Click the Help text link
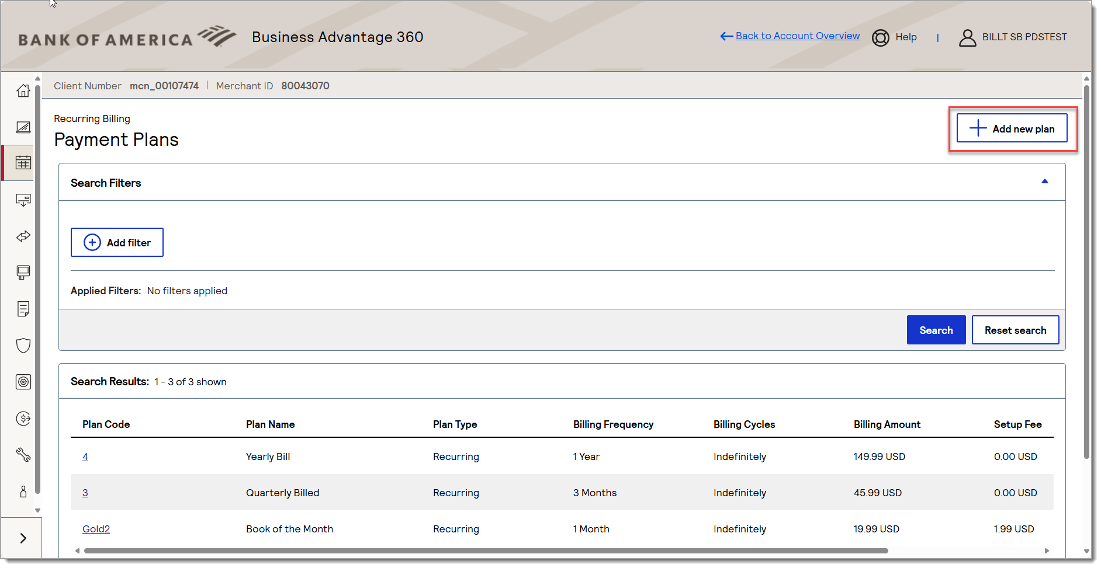 (x=906, y=37)
